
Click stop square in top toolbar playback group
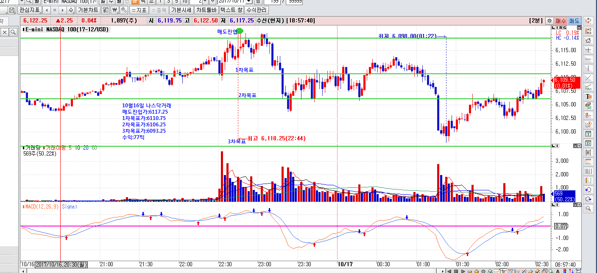click(54, 10)
